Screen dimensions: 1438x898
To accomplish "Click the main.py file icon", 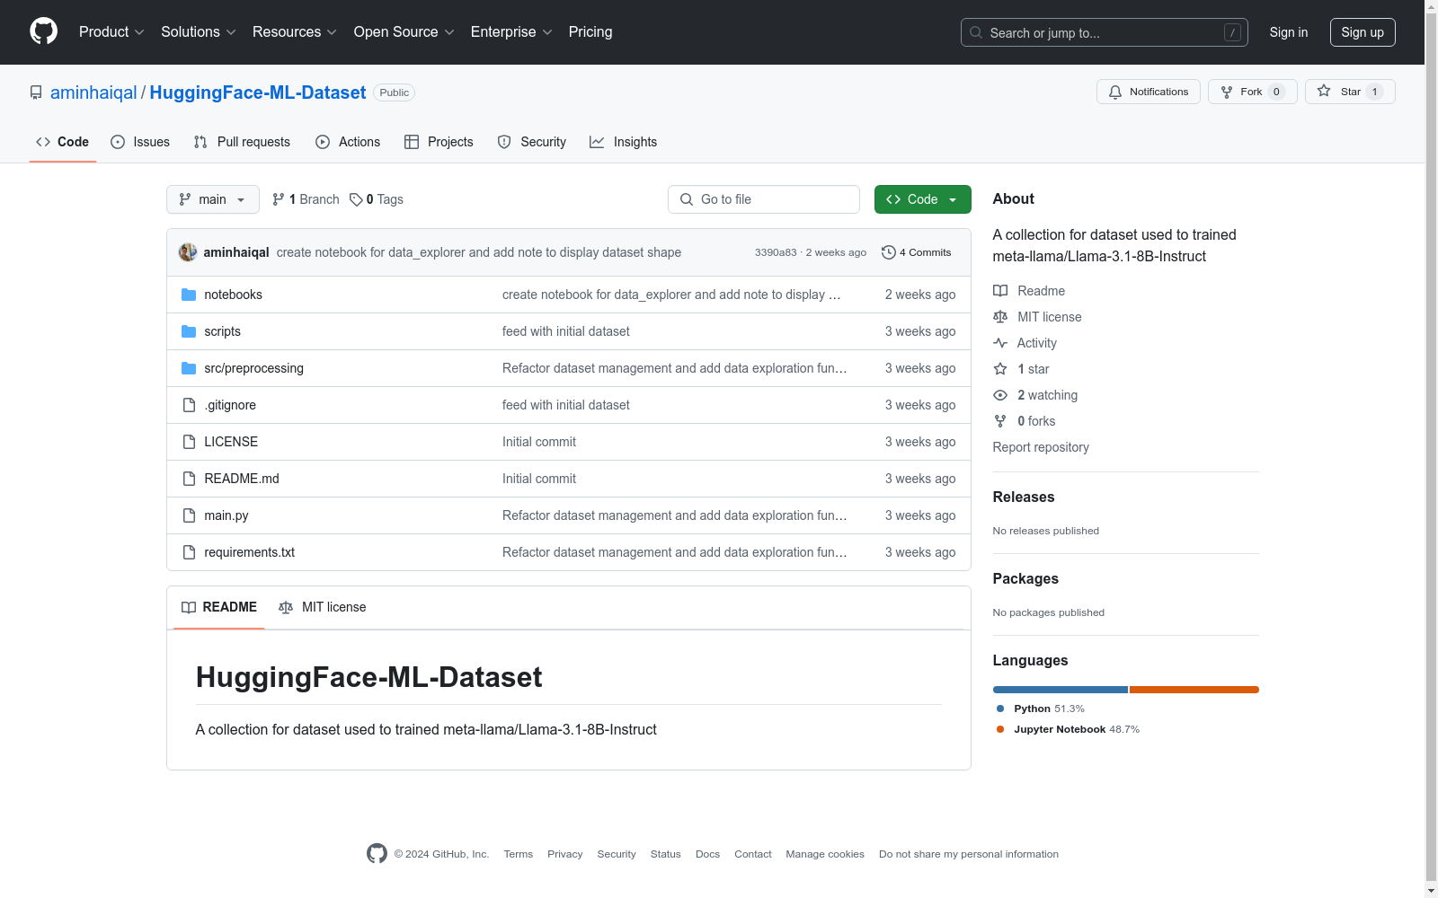I will pyautogui.click(x=189, y=515).
